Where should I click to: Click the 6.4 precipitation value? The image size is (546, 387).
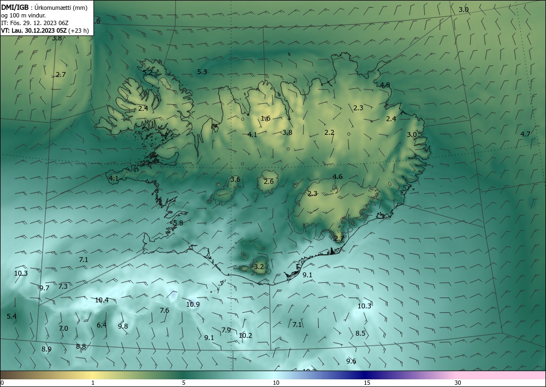tap(102, 325)
